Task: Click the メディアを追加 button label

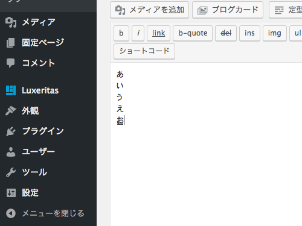Action: coord(157,10)
